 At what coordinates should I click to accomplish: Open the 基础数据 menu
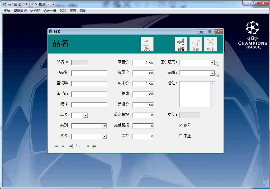click(x=20, y=11)
